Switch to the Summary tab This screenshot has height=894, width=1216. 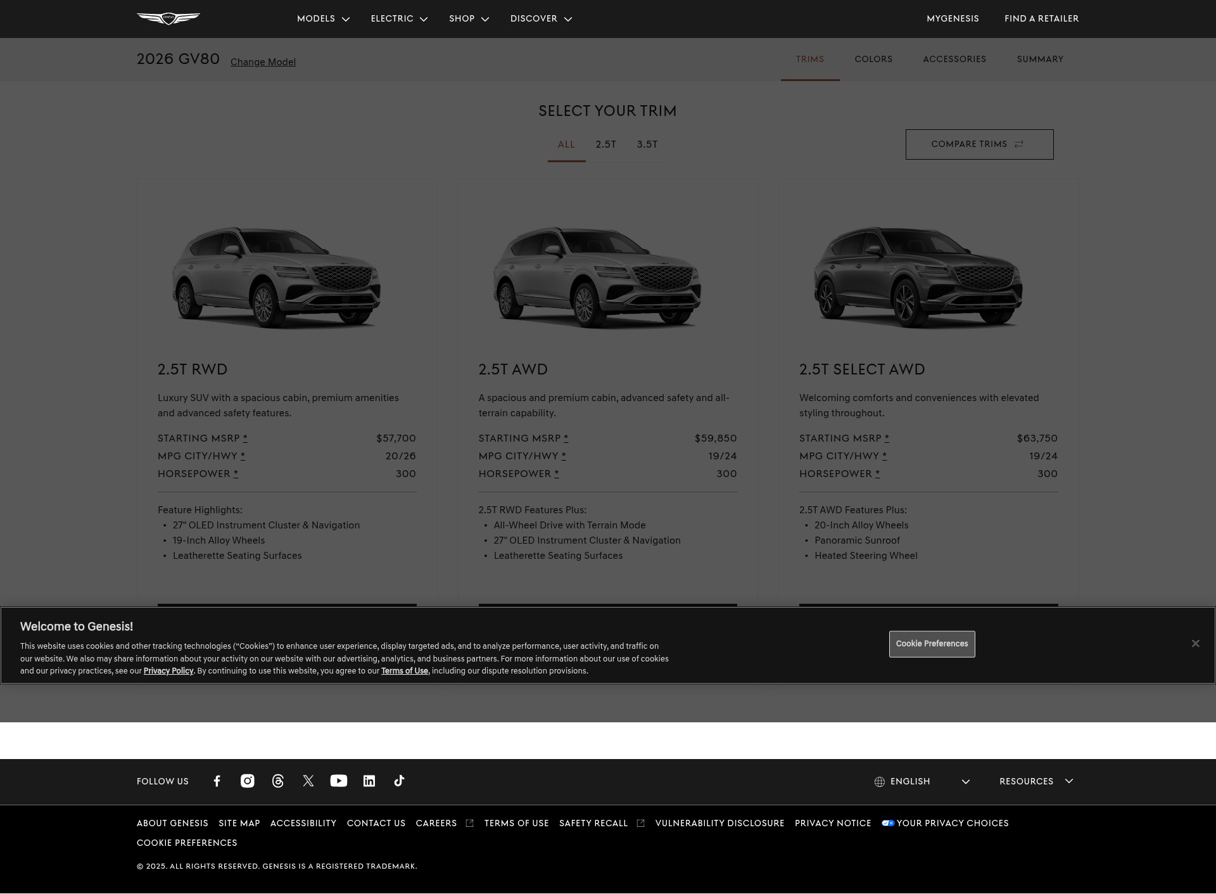click(x=1040, y=60)
